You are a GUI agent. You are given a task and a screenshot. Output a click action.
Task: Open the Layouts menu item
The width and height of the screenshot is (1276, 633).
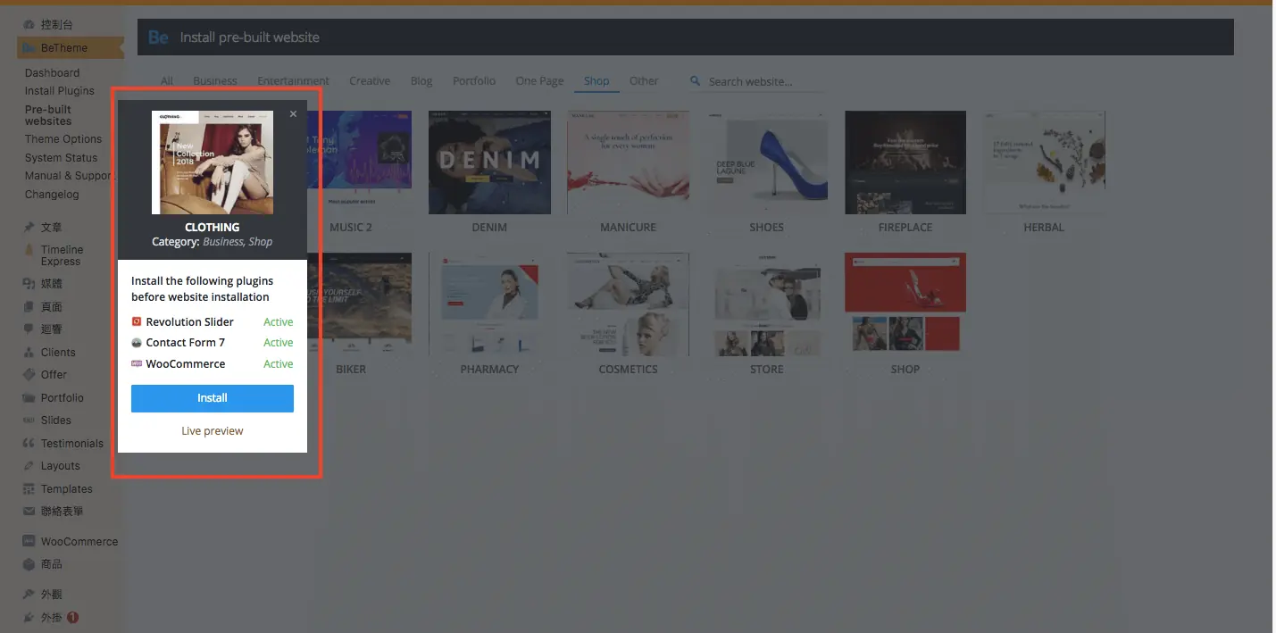pyautogui.click(x=61, y=466)
